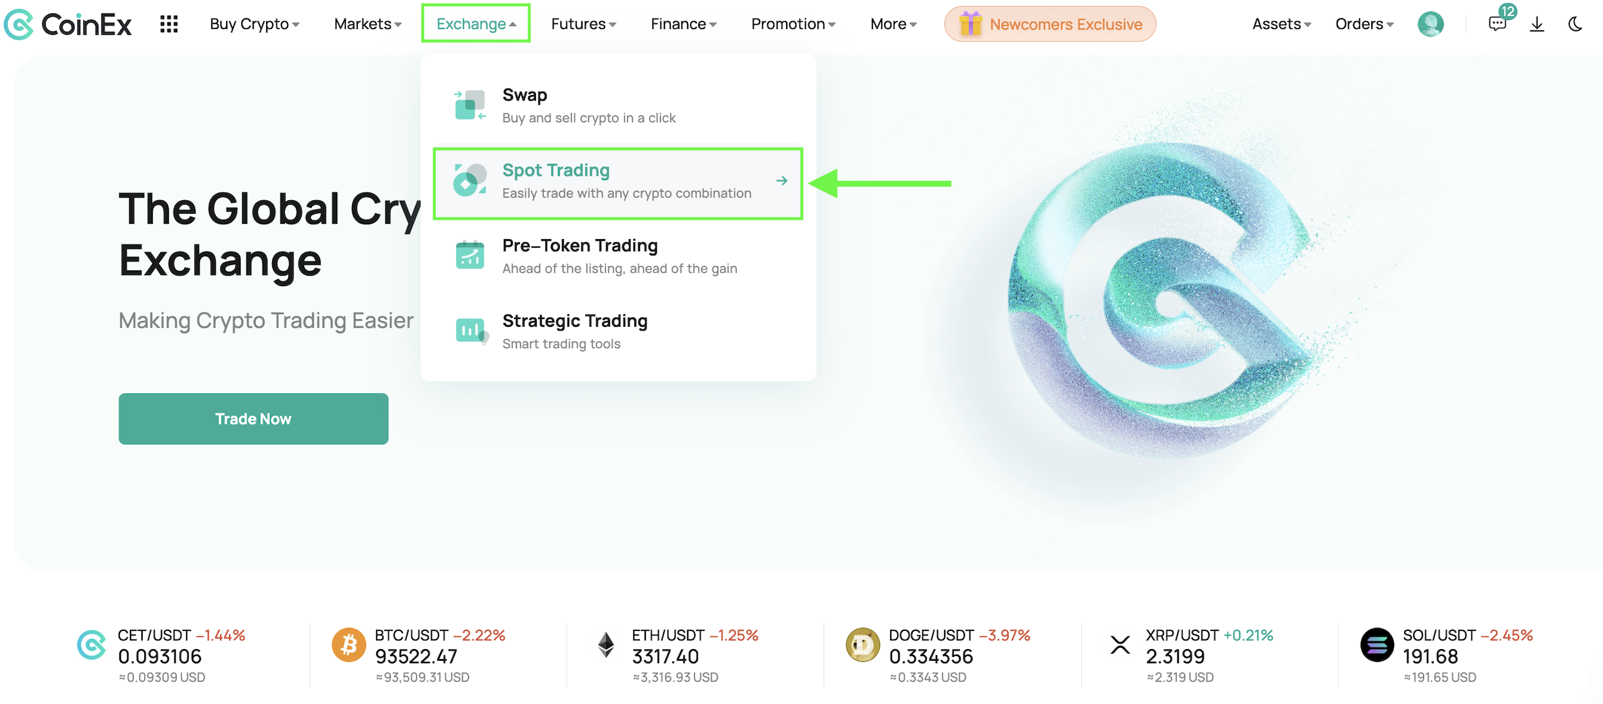Click the download app icon
The height and width of the screenshot is (704, 1603).
coord(1537,25)
